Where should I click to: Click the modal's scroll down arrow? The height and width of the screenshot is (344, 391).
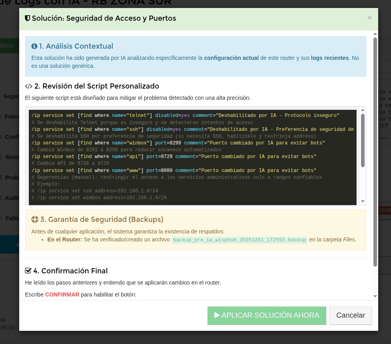click(x=375, y=296)
